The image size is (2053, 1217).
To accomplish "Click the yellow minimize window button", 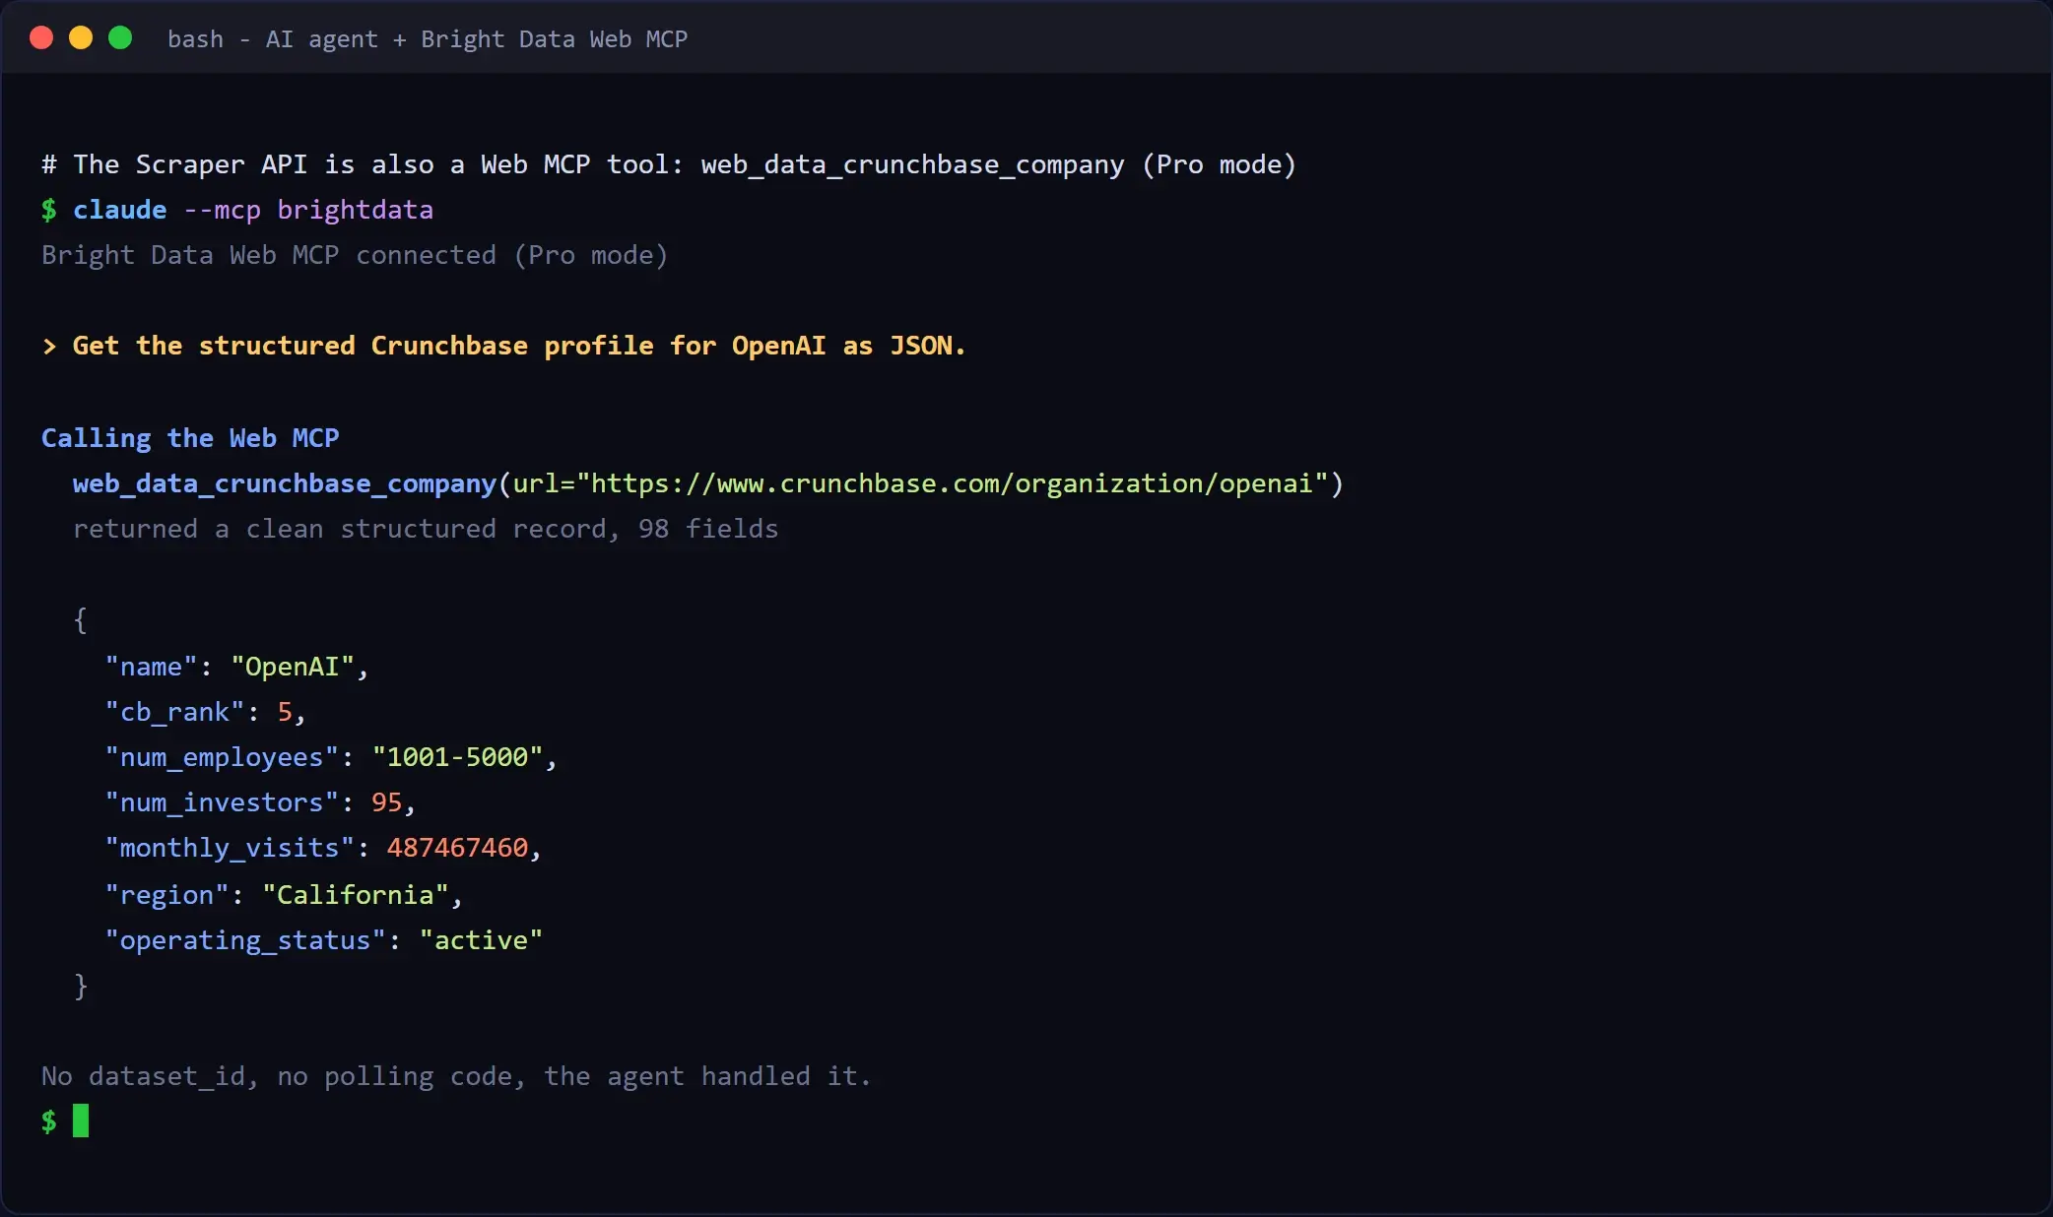I will tap(81, 38).
